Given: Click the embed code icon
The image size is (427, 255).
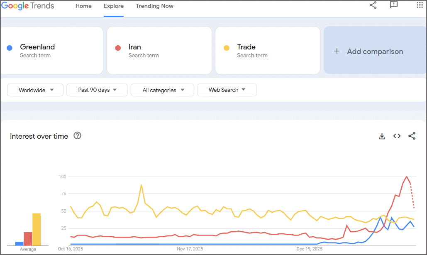Looking at the screenshot, I should click(397, 136).
